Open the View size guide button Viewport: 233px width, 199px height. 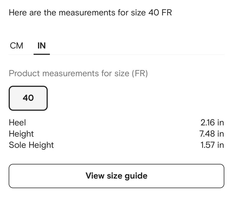116,176
